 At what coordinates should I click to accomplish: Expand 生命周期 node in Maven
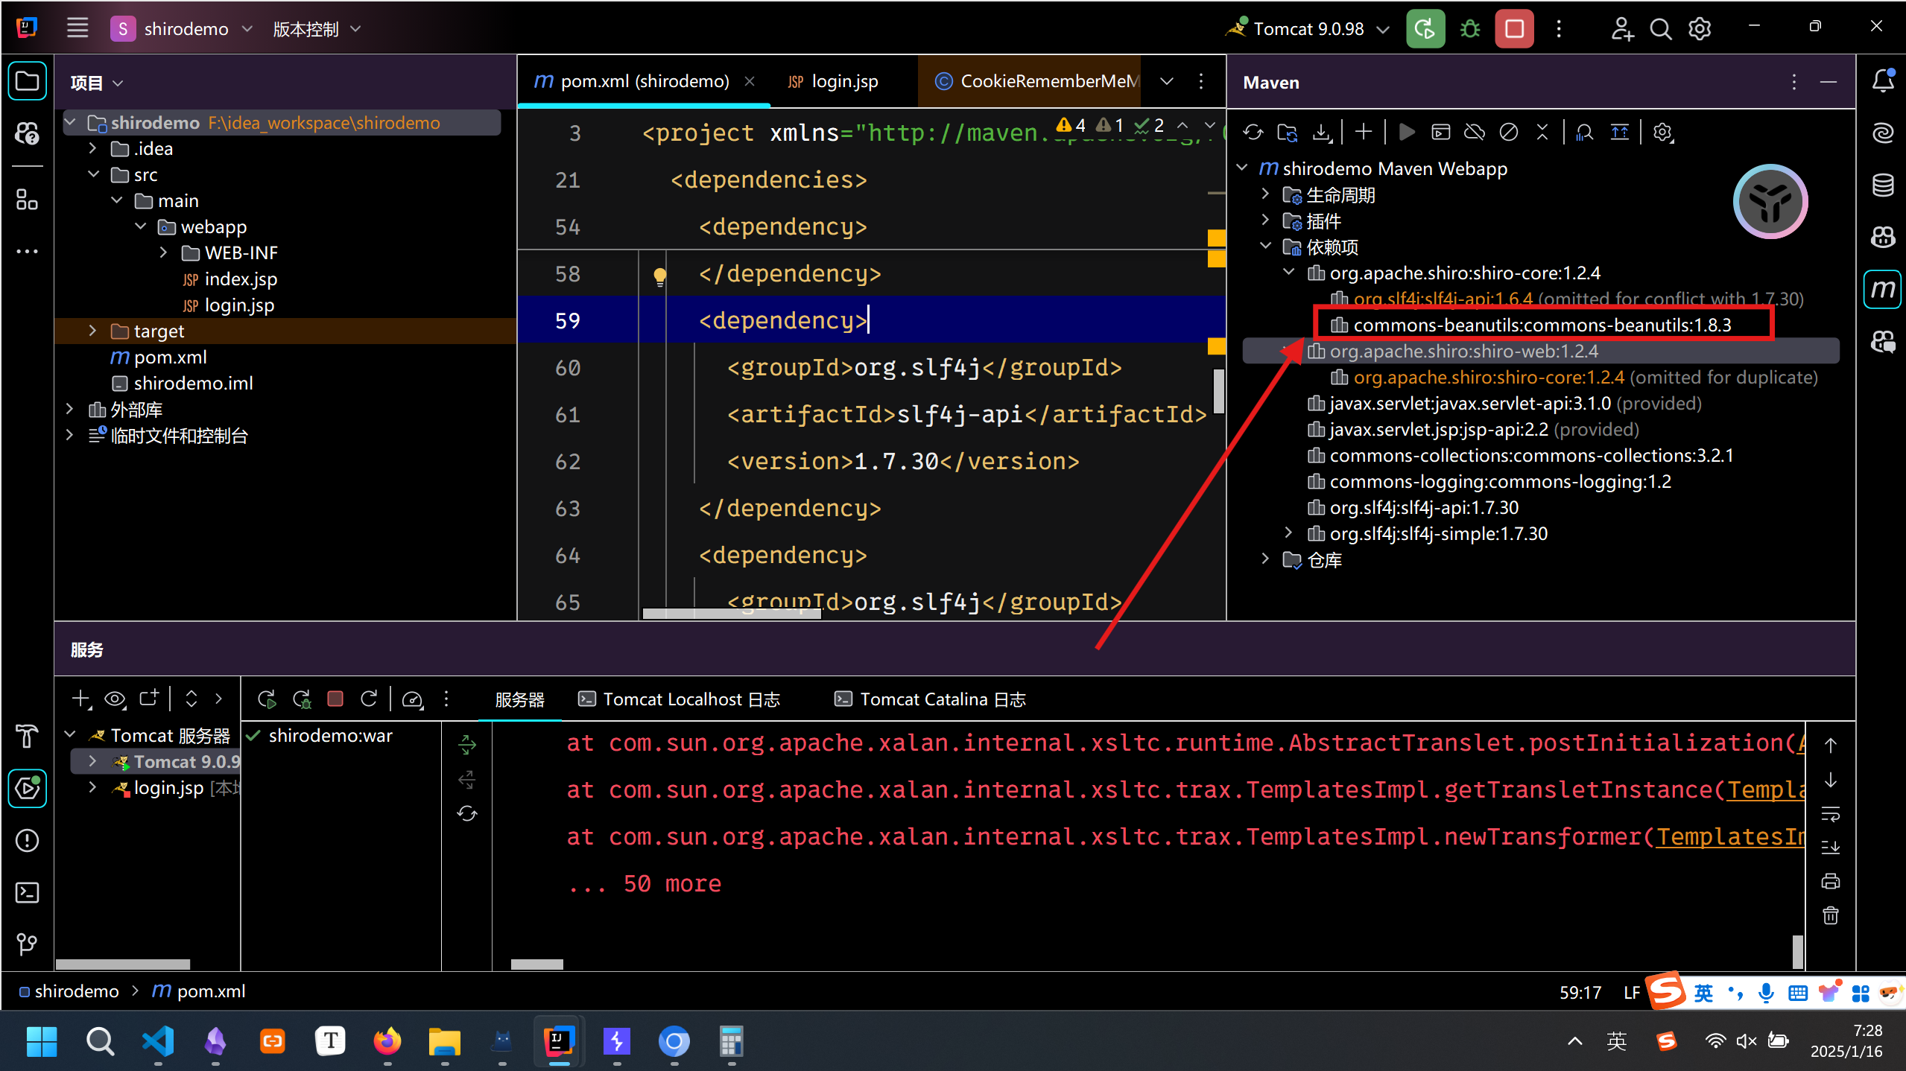point(1265,194)
